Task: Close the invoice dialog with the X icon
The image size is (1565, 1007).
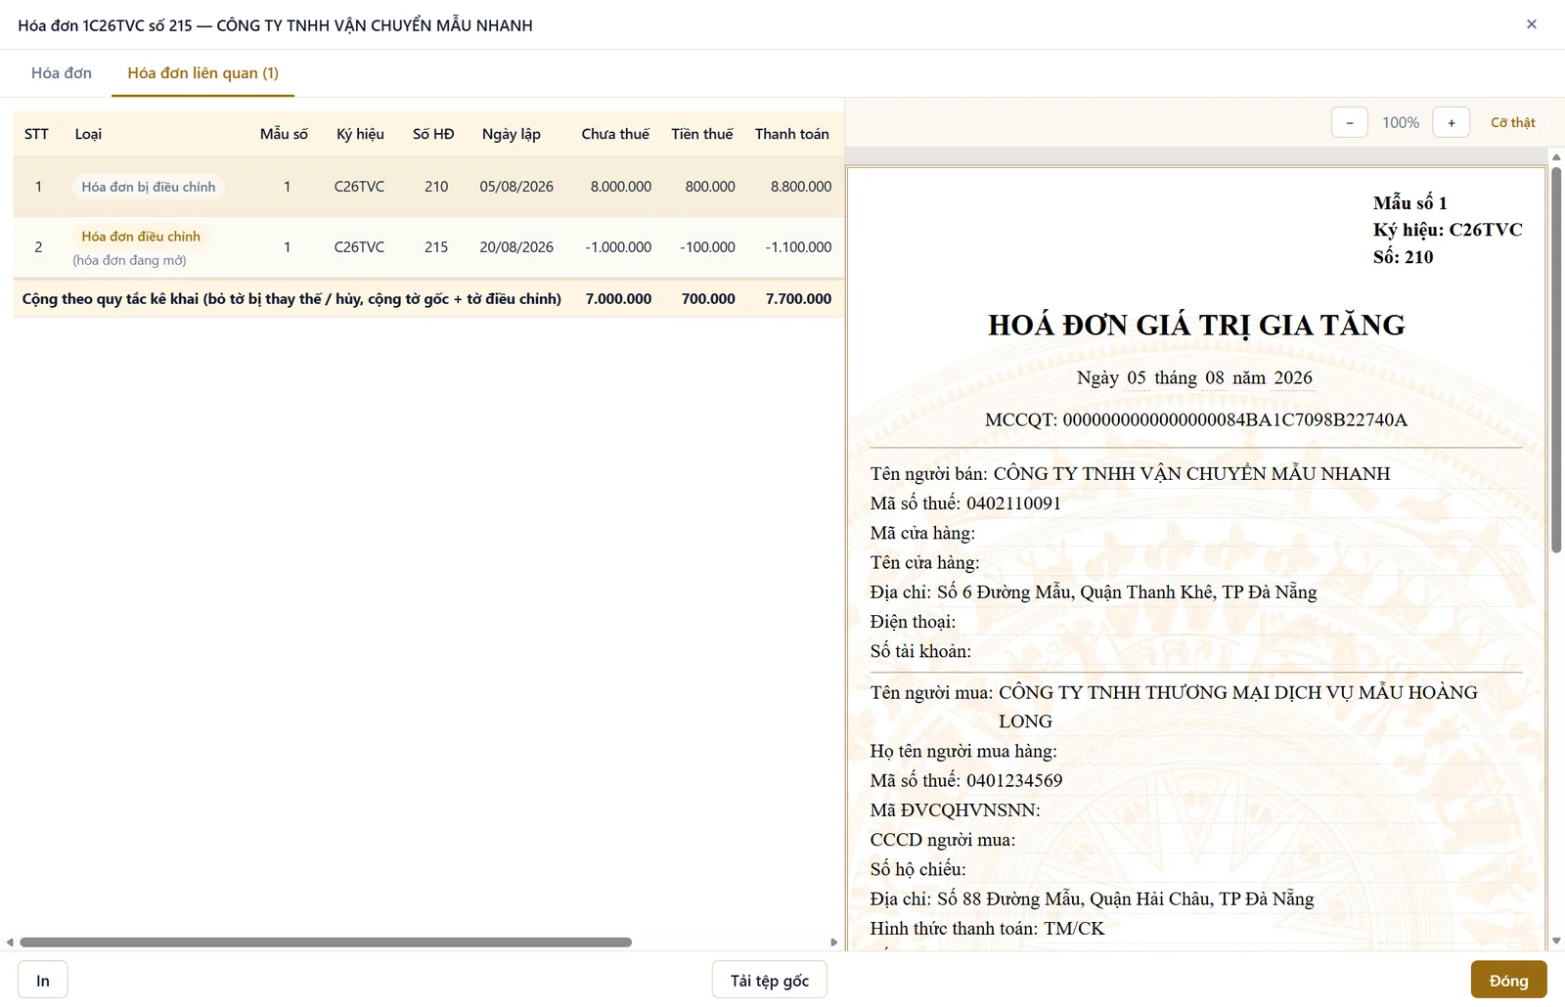Action: (1531, 24)
